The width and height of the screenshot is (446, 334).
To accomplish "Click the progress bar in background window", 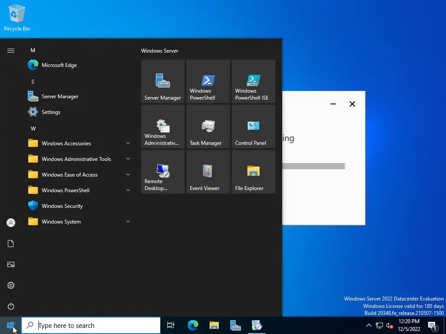I will pos(314,166).
